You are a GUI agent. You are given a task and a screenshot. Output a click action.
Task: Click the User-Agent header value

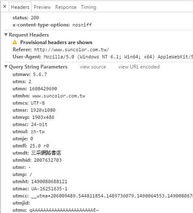click(x=118, y=57)
